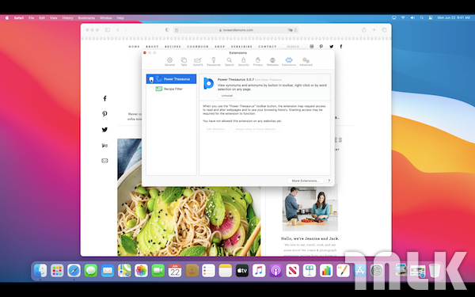This screenshot has width=475, height=297.
Task: Open volume control in menu bar
Action: [x=412, y=18]
